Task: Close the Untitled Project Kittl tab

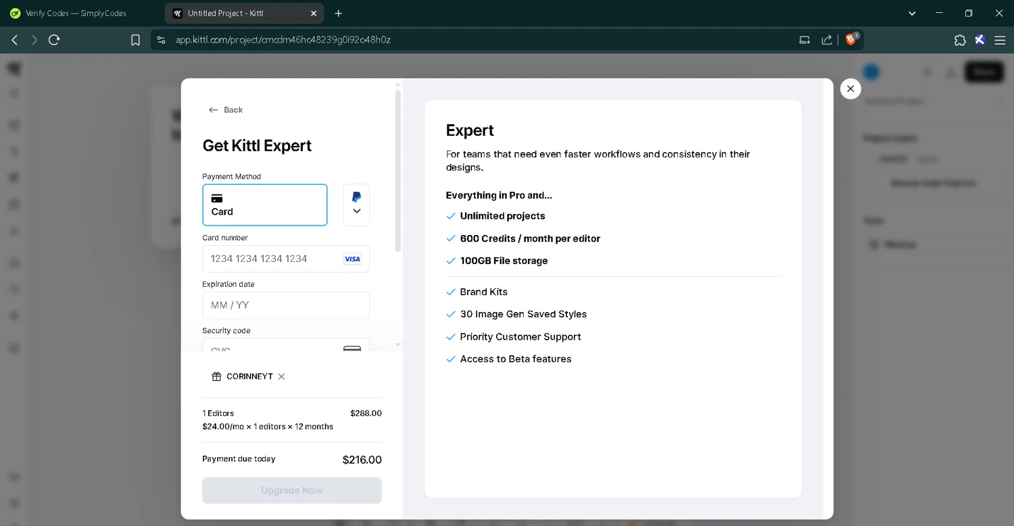Action: 314,14
